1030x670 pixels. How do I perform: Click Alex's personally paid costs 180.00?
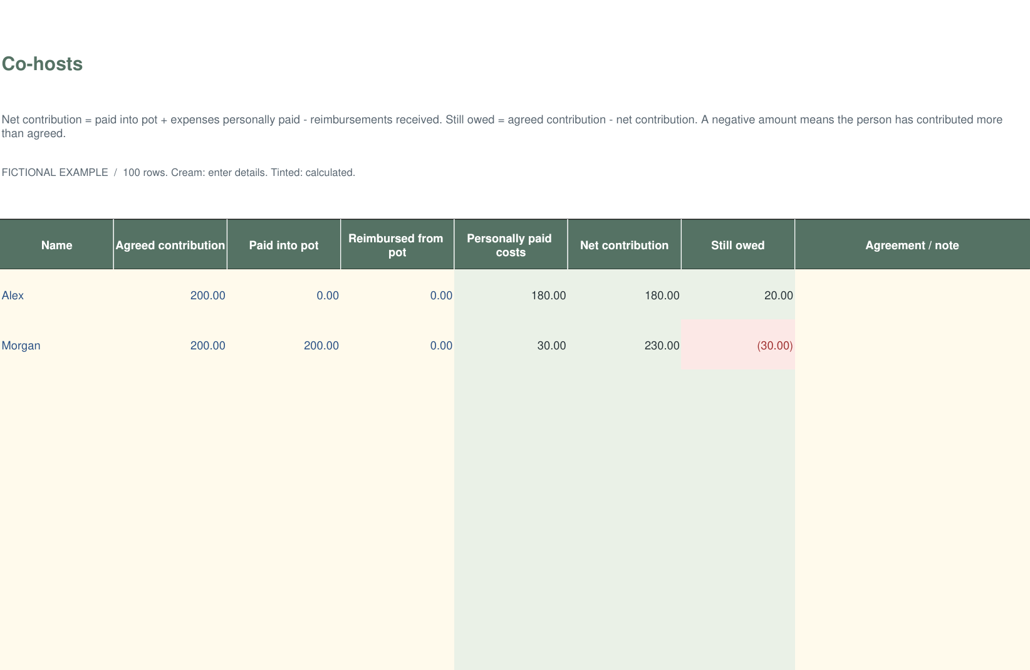[511, 295]
